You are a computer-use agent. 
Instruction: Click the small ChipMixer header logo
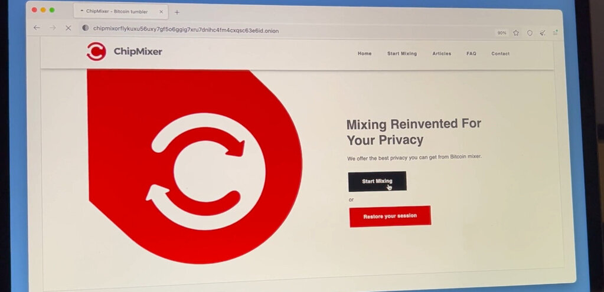96,51
